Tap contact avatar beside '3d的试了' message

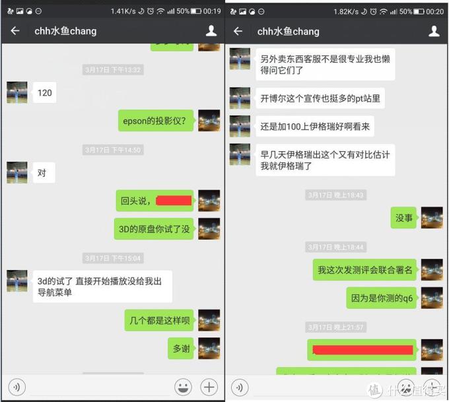(x=17, y=281)
